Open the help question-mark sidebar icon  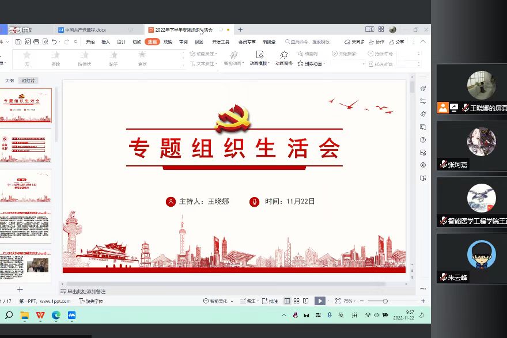[x=423, y=140]
